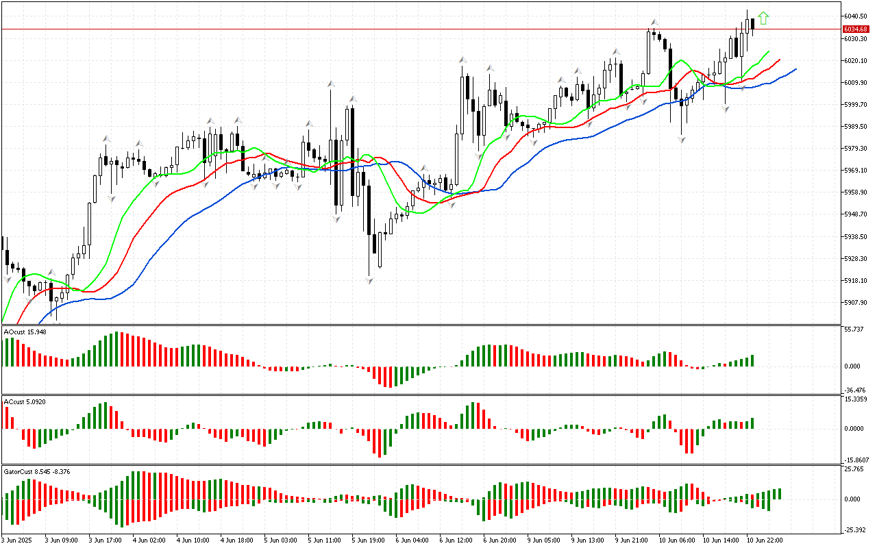Viewport: 877px width, 548px height.
Task: Select the right end of the red Alligator line
Action: tap(780, 60)
